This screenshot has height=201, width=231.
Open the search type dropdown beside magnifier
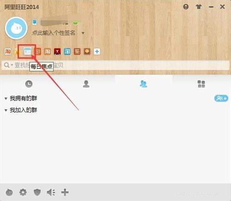coord(12,65)
